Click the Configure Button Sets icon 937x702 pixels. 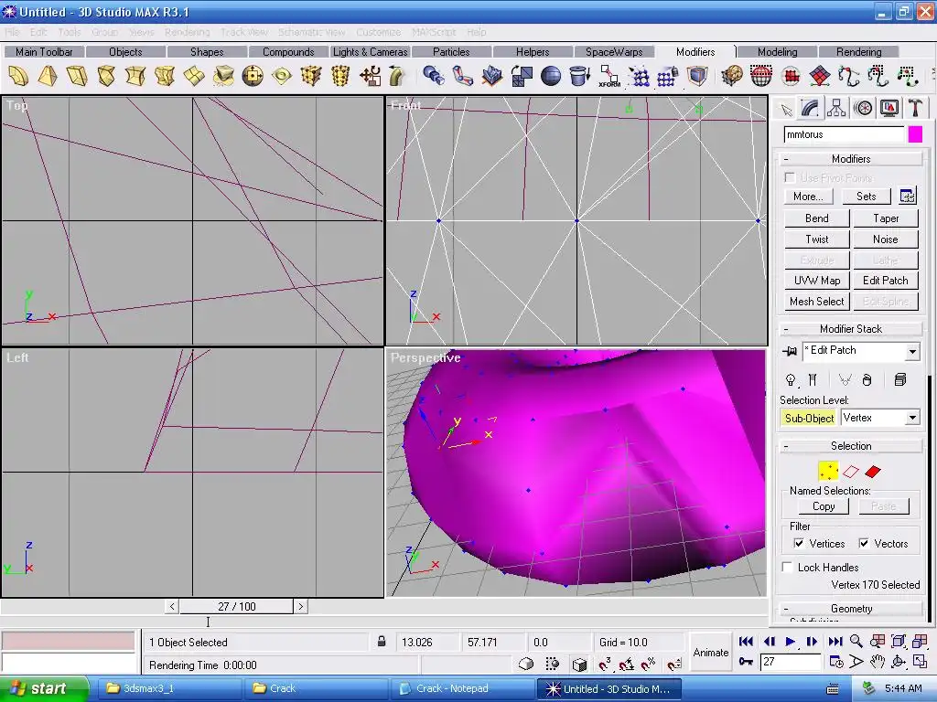907,196
